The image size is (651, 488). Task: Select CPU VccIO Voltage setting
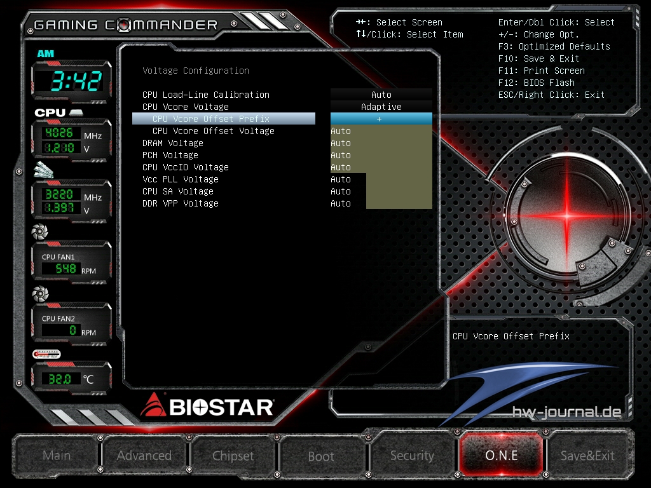click(186, 167)
